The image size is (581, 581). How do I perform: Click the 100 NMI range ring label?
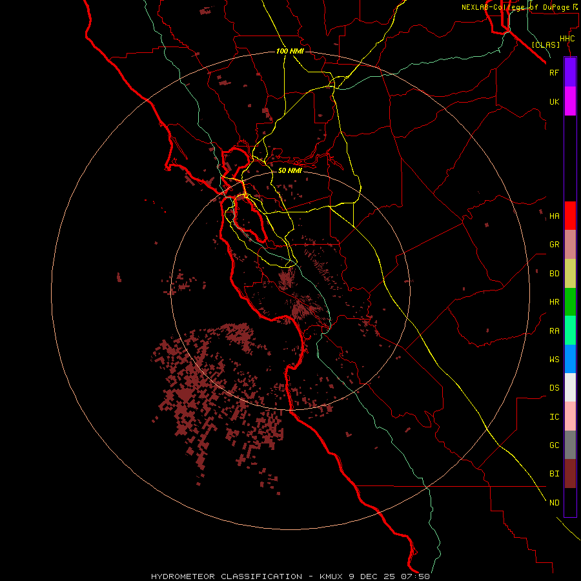point(290,51)
